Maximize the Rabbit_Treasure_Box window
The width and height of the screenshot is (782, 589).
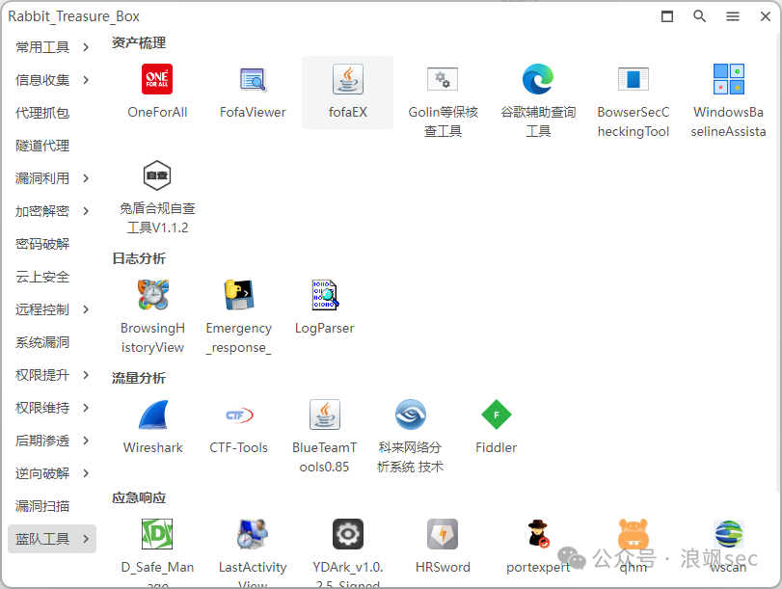(x=667, y=16)
